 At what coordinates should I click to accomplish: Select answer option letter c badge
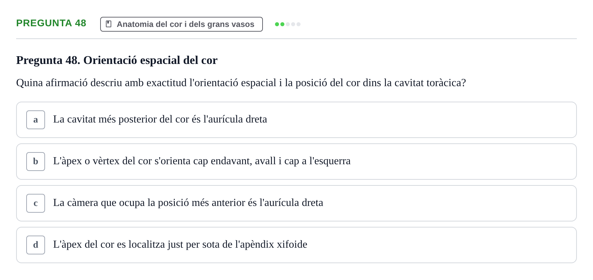[x=36, y=203]
